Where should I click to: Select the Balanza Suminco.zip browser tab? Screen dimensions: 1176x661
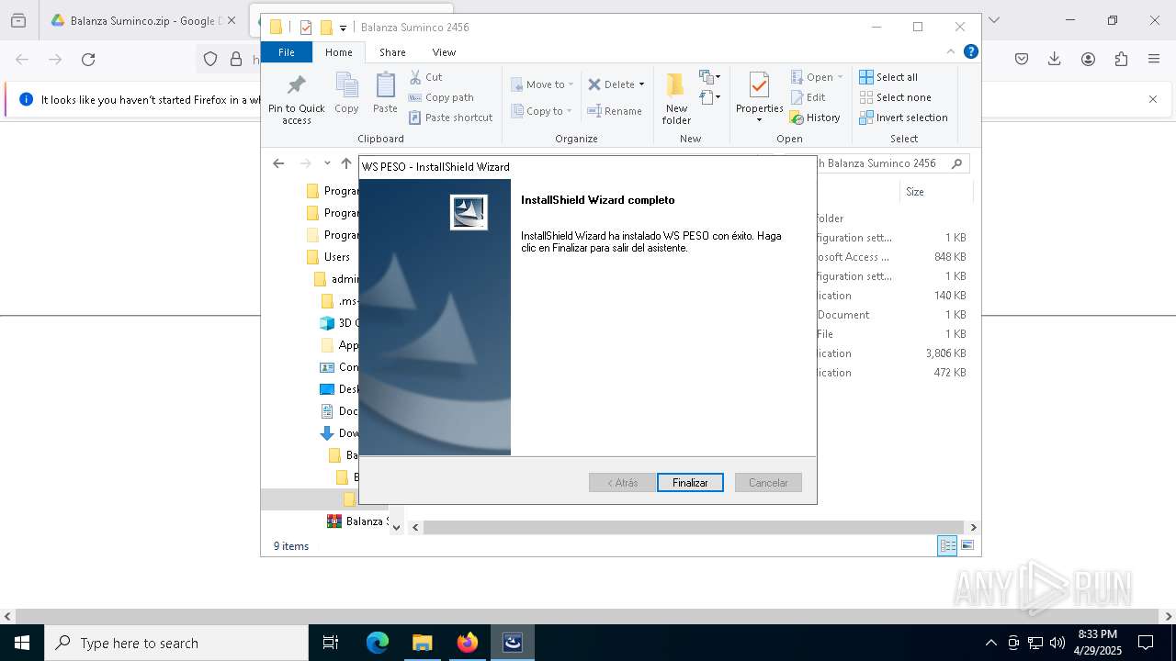[142, 20]
